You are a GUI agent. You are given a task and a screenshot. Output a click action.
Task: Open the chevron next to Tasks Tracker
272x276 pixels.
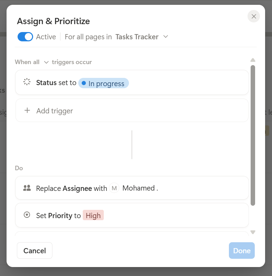coord(165,37)
